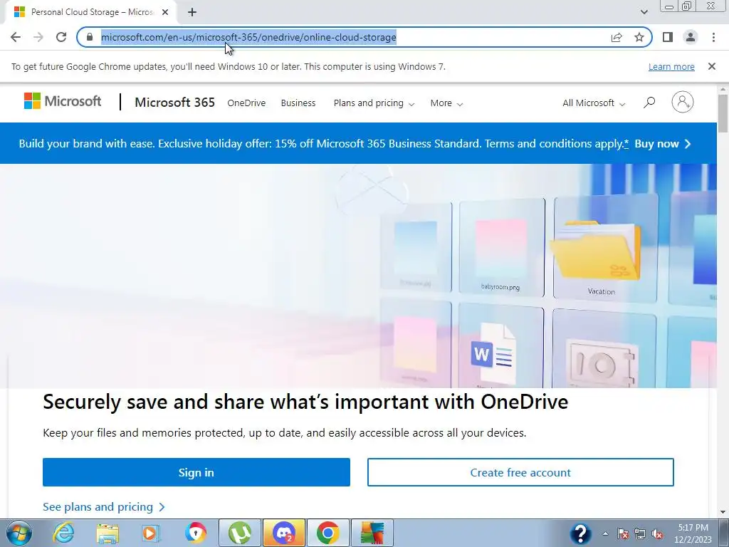729x547 pixels.
Task: Open the colorful round app icon on taskbar
Action: (x=195, y=533)
